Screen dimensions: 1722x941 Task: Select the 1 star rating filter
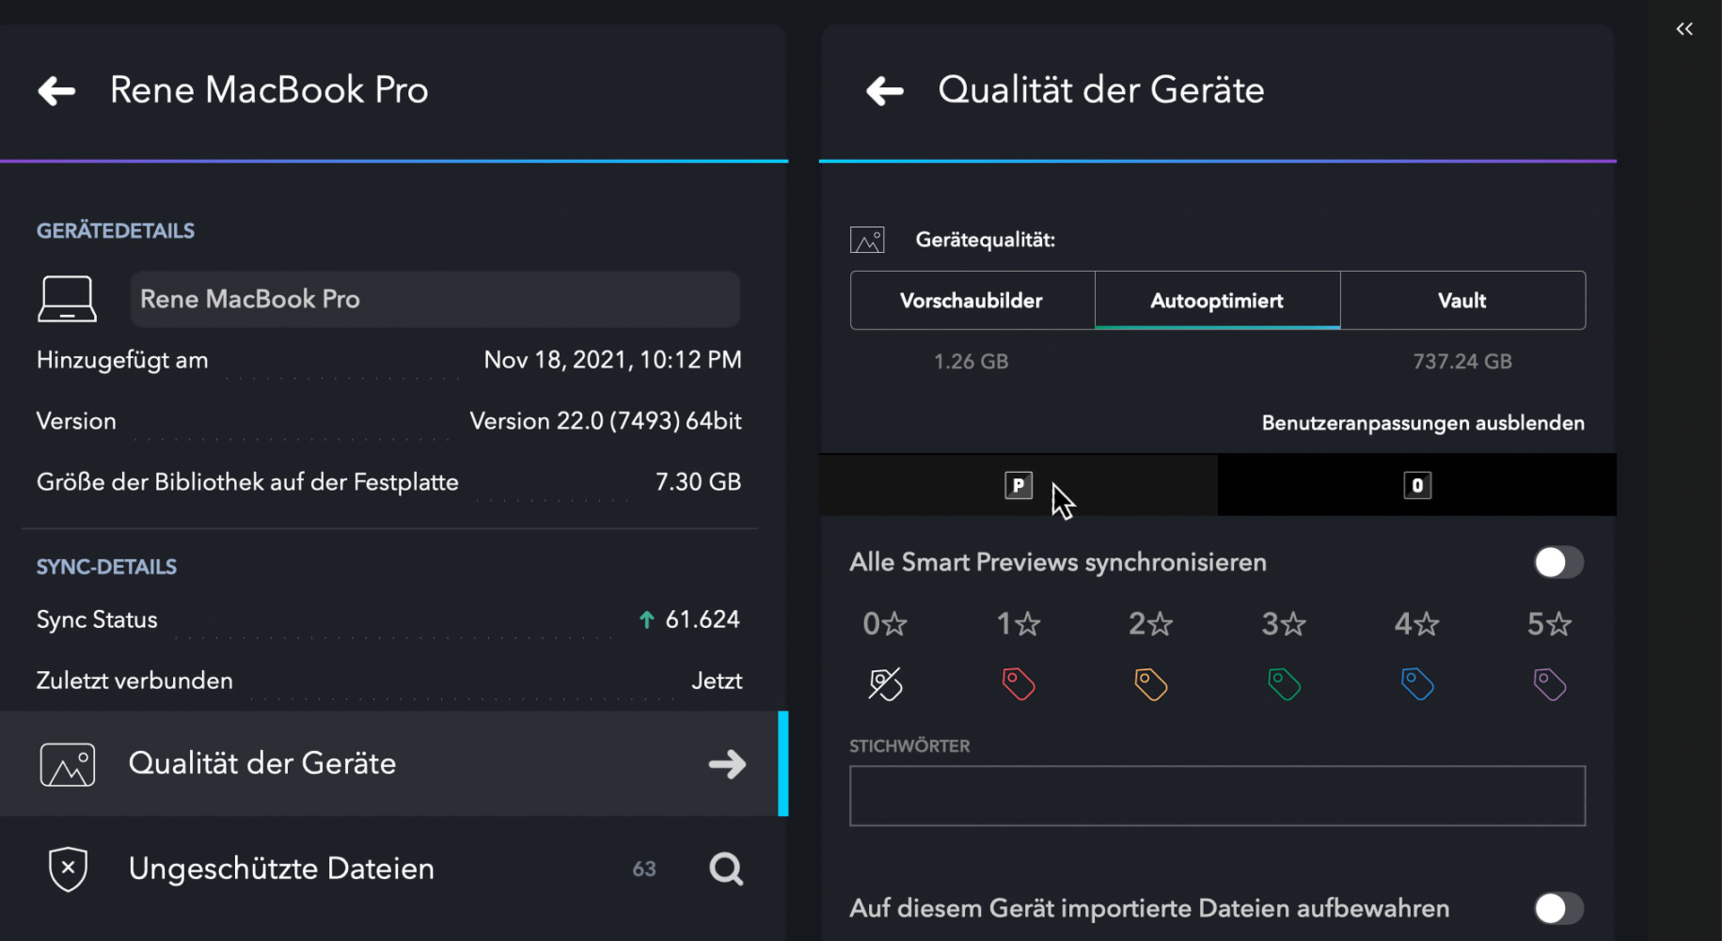[1018, 623]
